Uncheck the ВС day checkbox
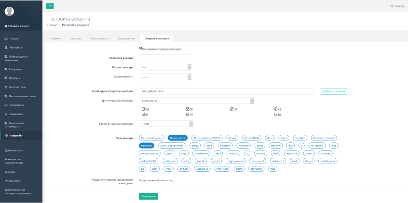The image size is (408, 203). 276,114
